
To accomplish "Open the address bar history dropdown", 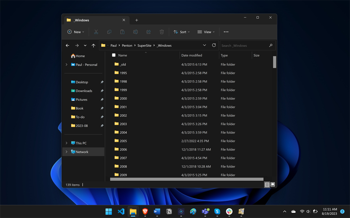I will click(x=204, y=45).
